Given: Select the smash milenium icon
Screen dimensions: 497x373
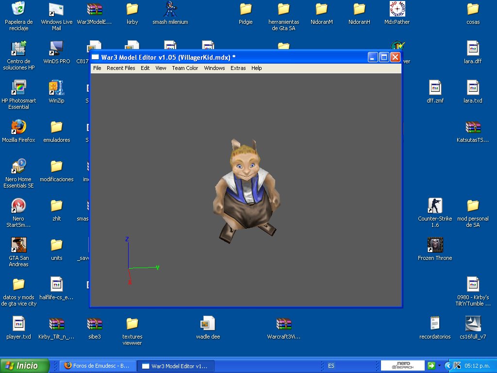Looking at the screenshot, I should [170, 13].
